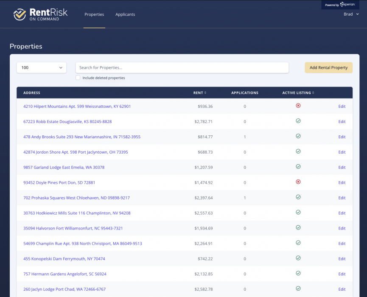Viewport: 367px width, 297px height.
Task: Switch to the Applicants tab
Action: [x=125, y=14]
